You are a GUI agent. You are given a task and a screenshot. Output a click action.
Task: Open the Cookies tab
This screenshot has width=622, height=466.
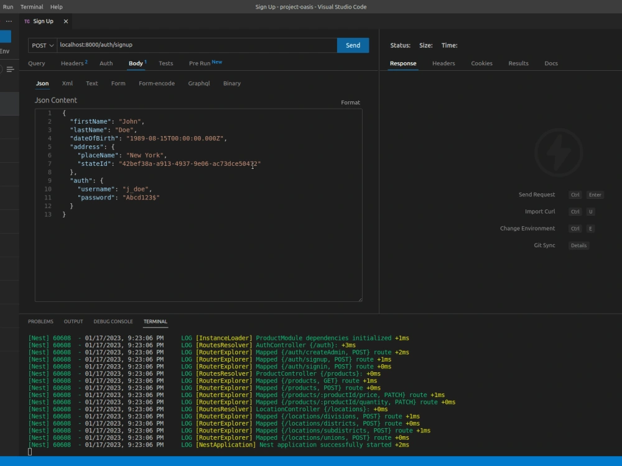(x=481, y=63)
